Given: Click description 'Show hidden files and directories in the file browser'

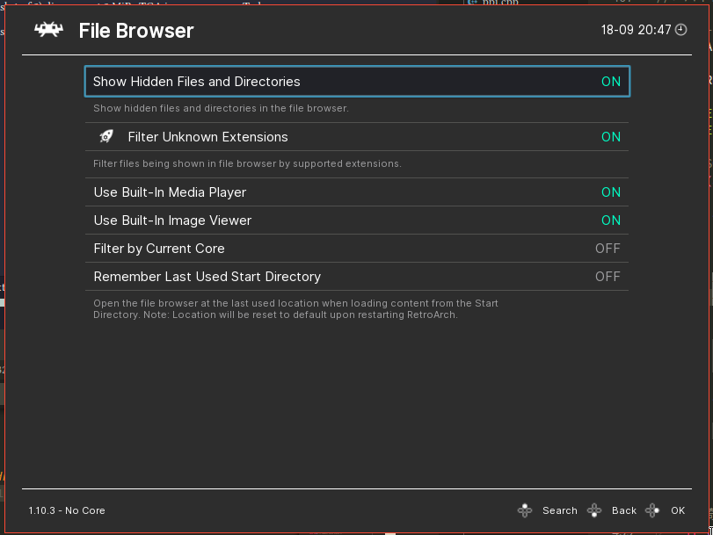Looking at the screenshot, I should coord(221,108).
